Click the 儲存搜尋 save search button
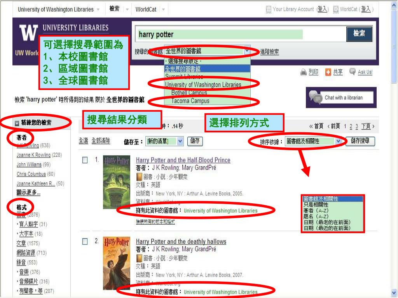Image resolution: width=398 pixels, height=298 pixels. click(360, 141)
